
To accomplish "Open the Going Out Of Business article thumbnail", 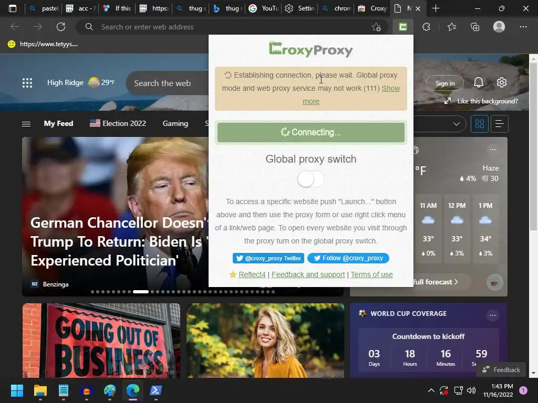I will point(101,340).
